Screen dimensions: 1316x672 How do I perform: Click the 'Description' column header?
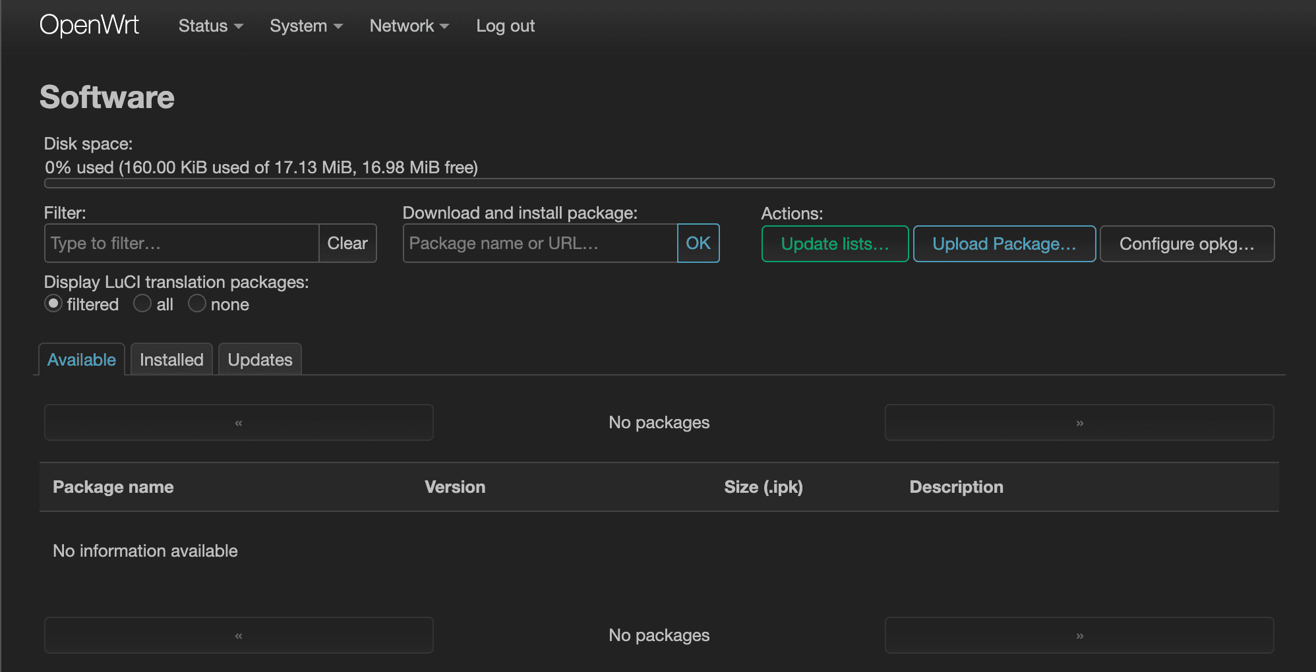point(957,487)
